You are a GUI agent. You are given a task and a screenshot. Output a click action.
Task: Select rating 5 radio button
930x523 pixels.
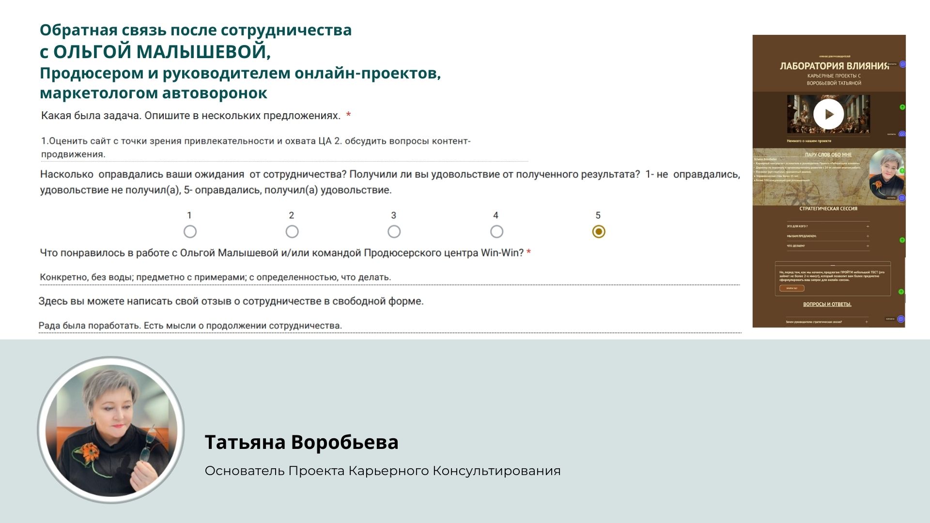tap(599, 232)
